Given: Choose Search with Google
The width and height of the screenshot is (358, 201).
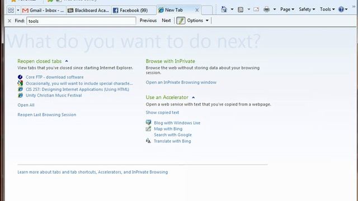Looking at the screenshot, I should (x=173, y=135).
